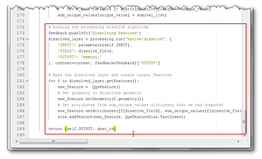Collapse the for loop fold at line 181
Viewport: 262px width, 159px height.
tap(27, 81)
